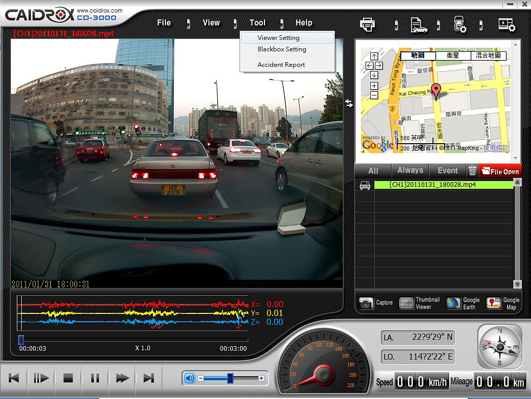This screenshot has height=399, width=531.
Task: Click the file list scrollbar up arrow
Action: coord(517,182)
